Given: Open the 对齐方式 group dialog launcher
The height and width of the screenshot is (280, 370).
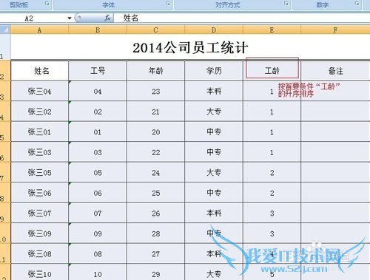Looking at the screenshot, I should 286,4.
